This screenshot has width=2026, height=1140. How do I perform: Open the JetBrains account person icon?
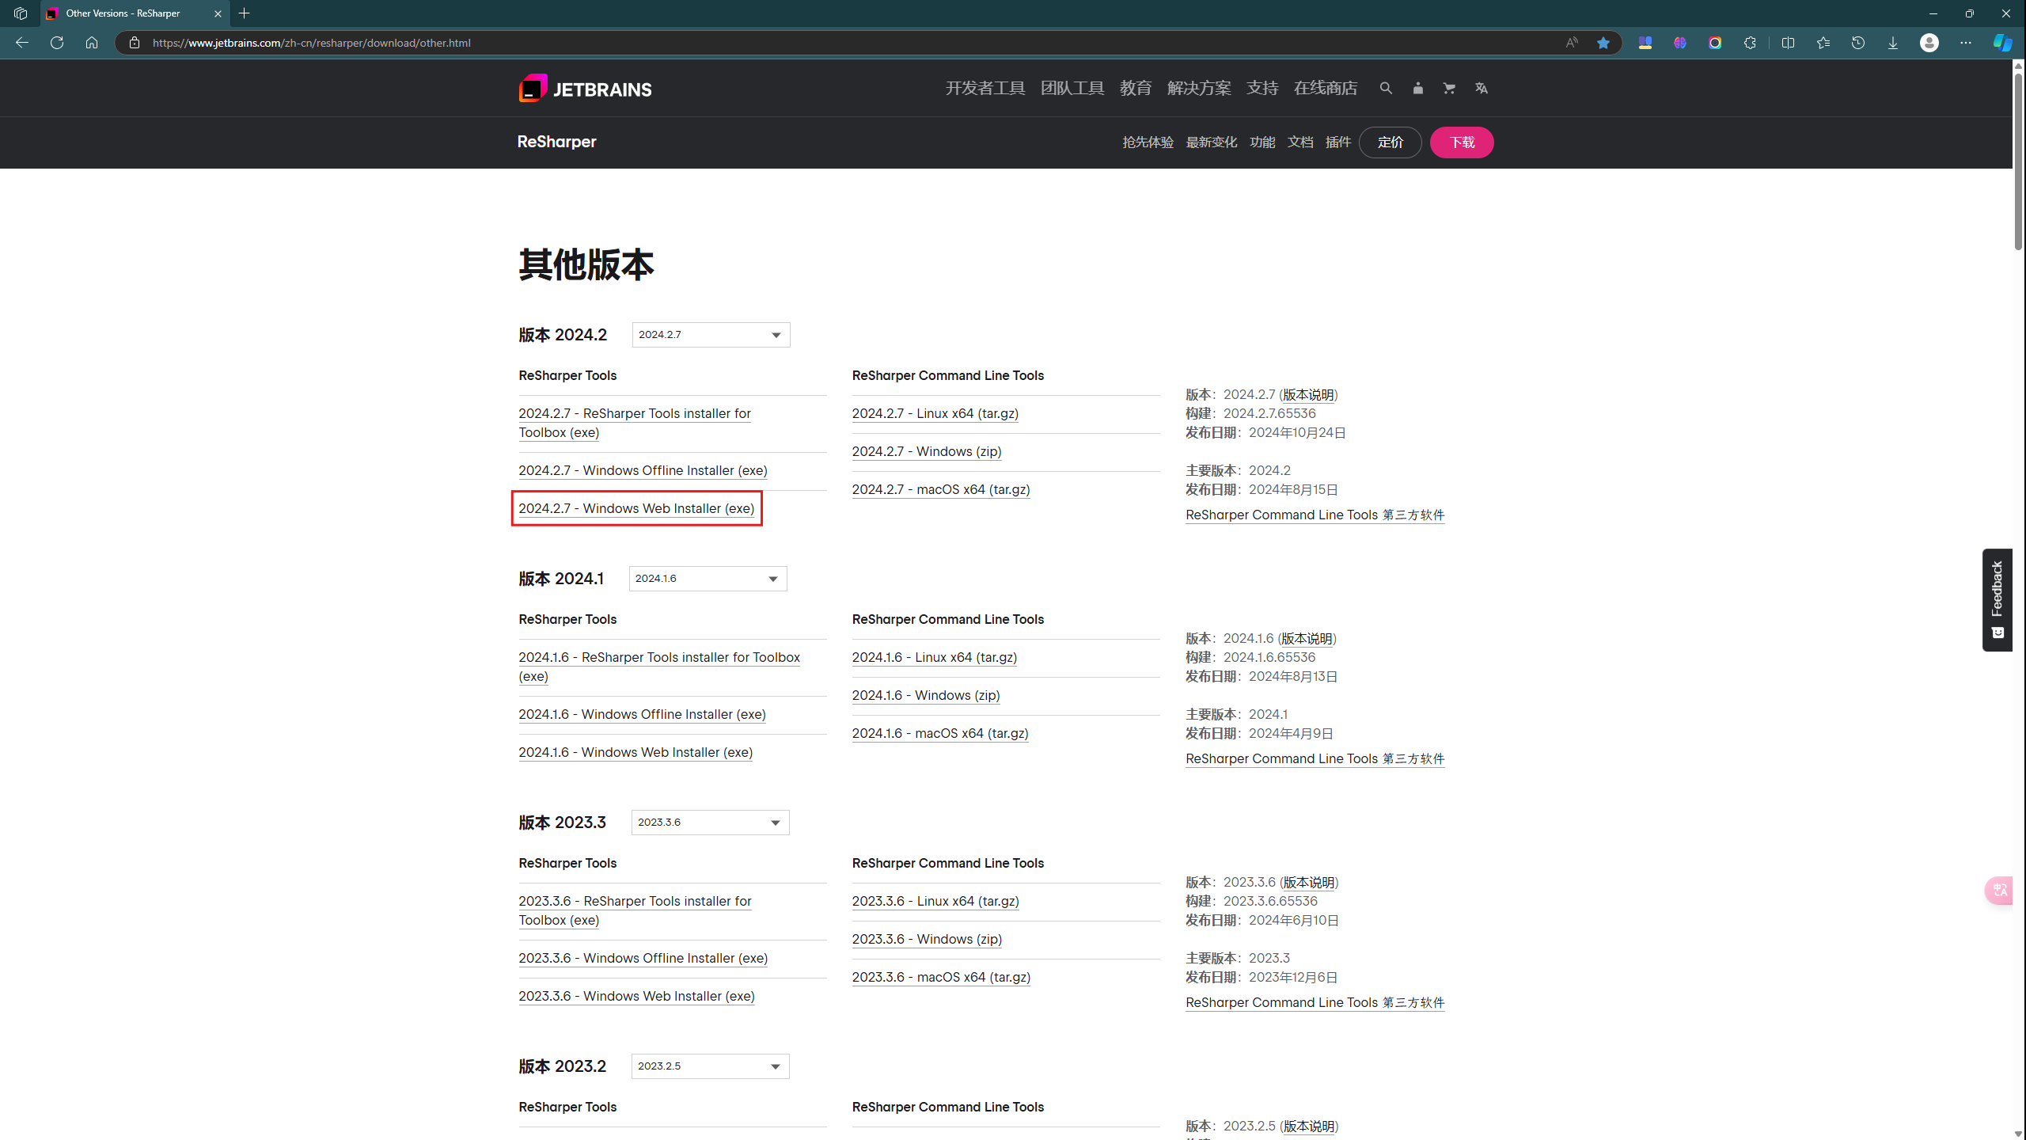[x=1417, y=88]
